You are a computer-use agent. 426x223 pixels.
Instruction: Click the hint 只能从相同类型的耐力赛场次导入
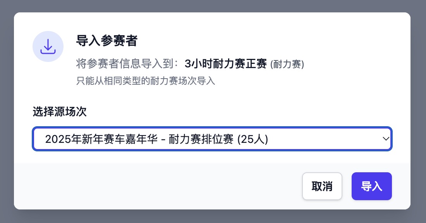[146, 81]
